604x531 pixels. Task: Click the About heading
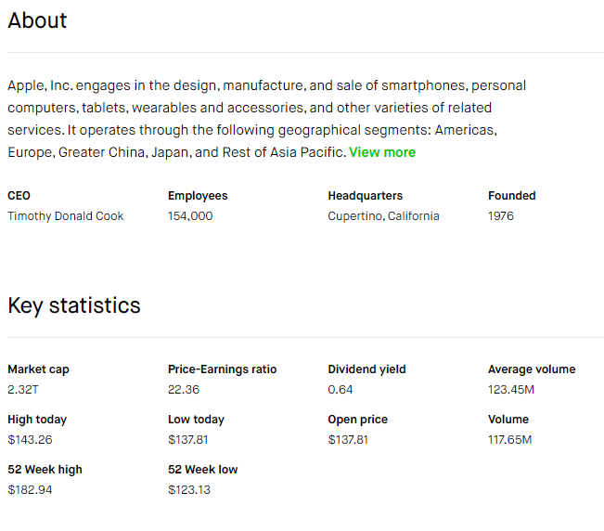pyautogui.click(x=37, y=20)
